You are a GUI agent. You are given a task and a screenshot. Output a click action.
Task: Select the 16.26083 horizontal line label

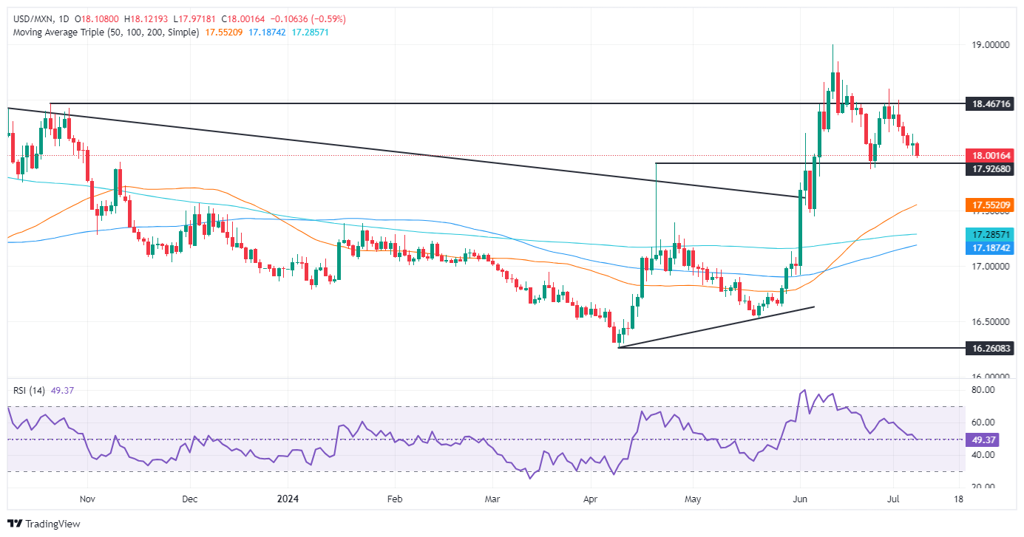pyautogui.click(x=992, y=347)
